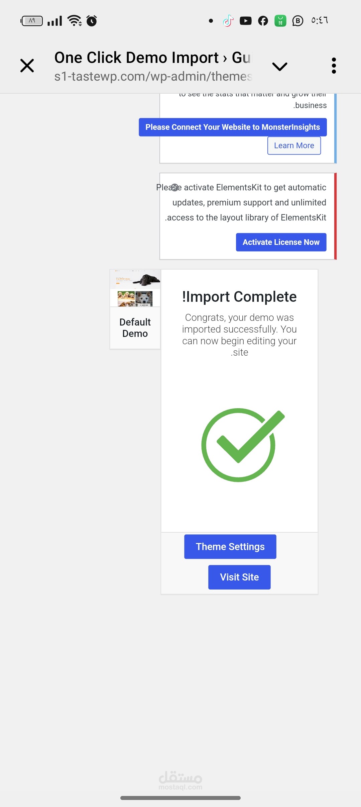
Task: Close the in-app browser with X
Action: coord(27,66)
